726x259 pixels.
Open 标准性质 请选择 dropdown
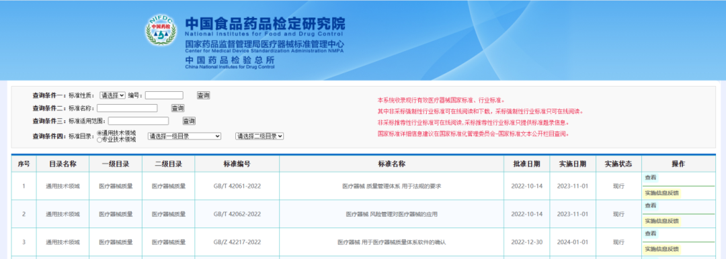pos(112,95)
